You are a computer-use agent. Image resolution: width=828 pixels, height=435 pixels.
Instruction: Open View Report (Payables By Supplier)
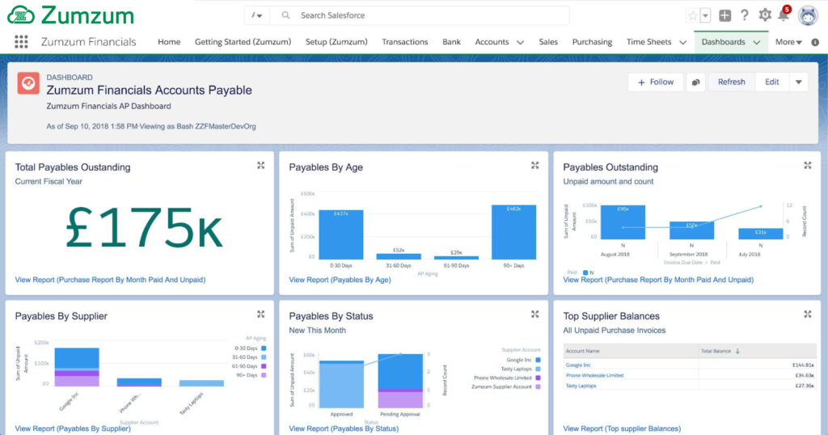(73, 429)
